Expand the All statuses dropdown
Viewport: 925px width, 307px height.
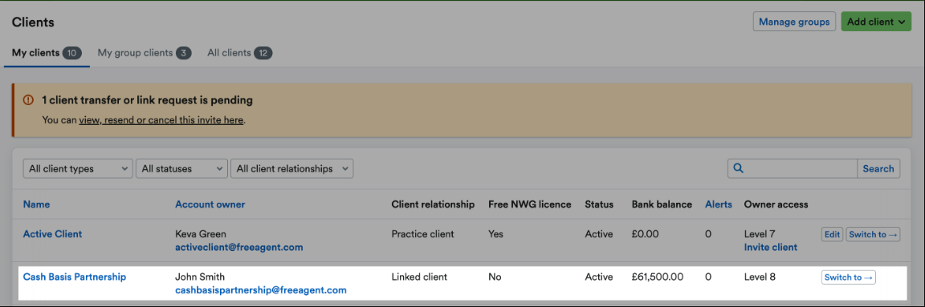(x=181, y=168)
